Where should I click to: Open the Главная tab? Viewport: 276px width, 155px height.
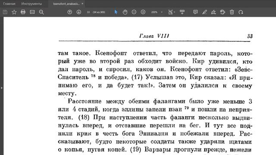(9, 4)
